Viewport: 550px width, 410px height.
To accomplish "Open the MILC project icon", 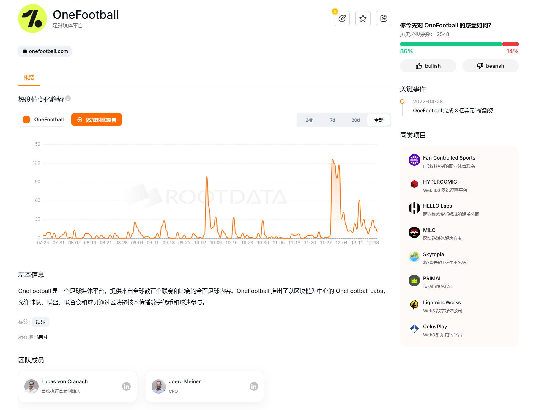I will (x=414, y=232).
